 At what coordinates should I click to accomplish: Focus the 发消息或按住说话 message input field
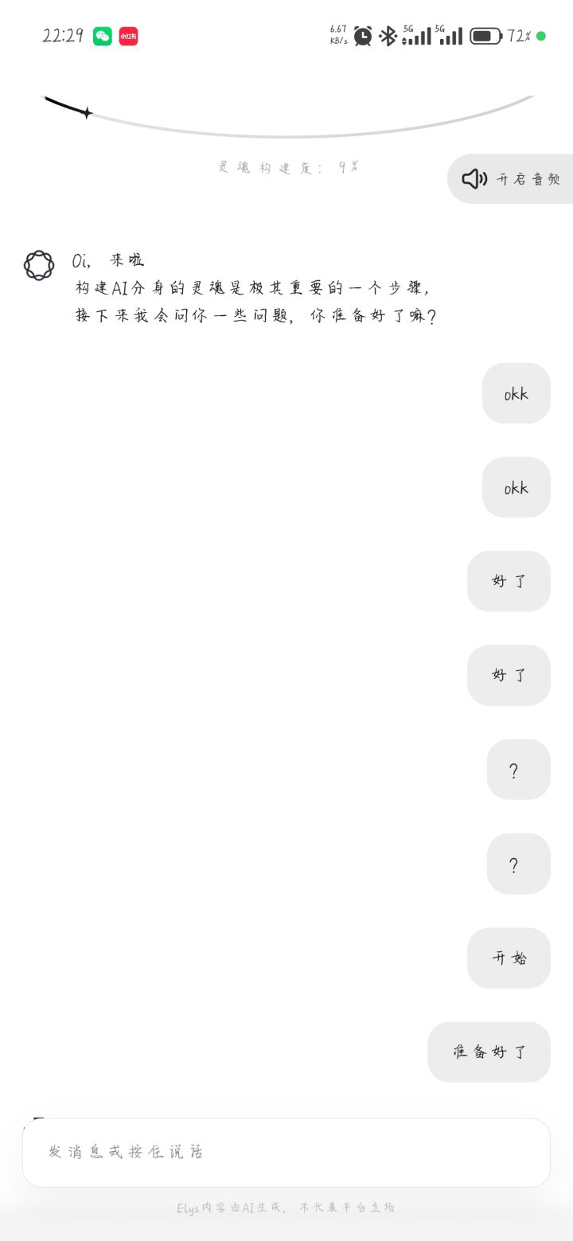[286, 1152]
